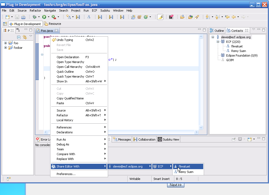
Task: Switch to the Outline tab
Action: click(217, 31)
